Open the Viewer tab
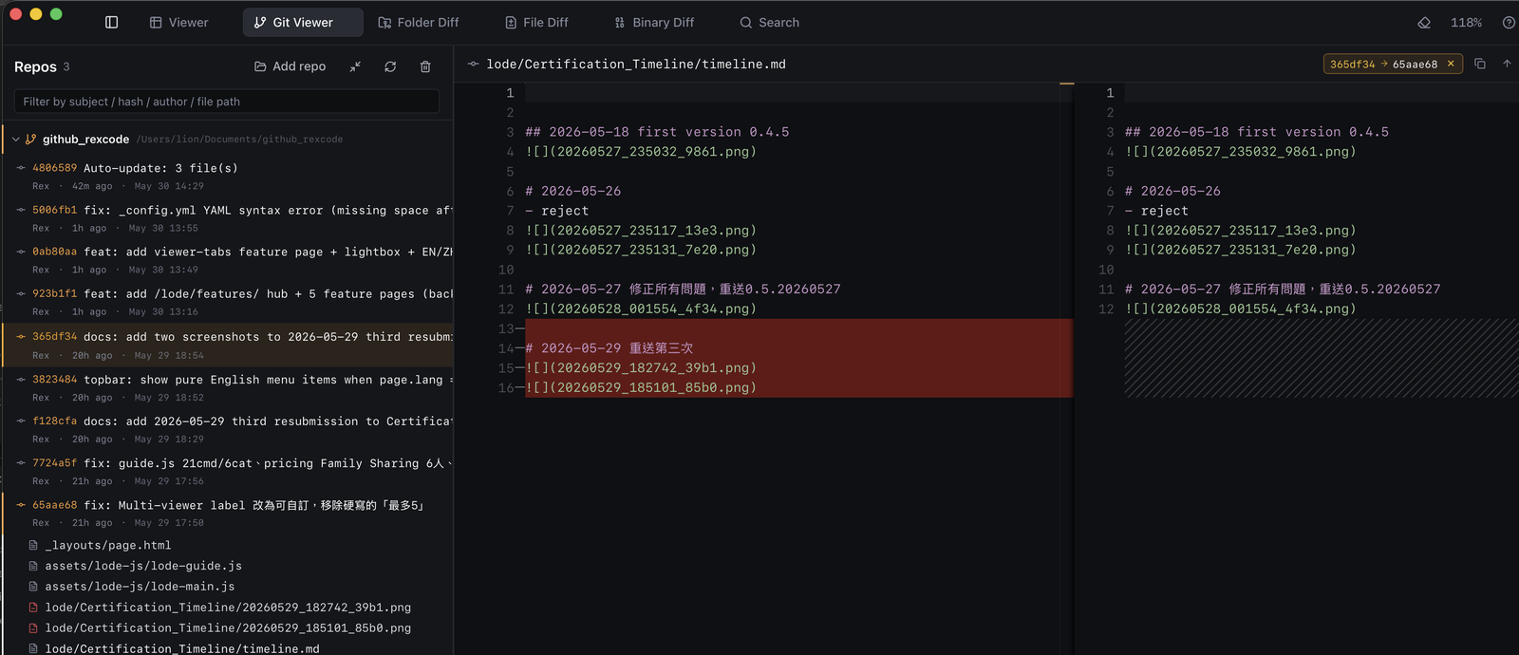 click(x=178, y=22)
